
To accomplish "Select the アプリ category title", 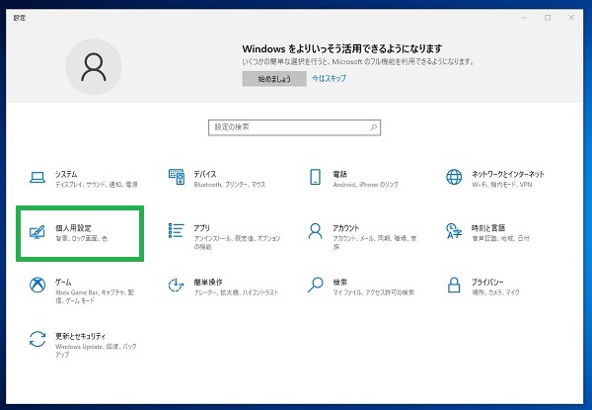I will (201, 228).
